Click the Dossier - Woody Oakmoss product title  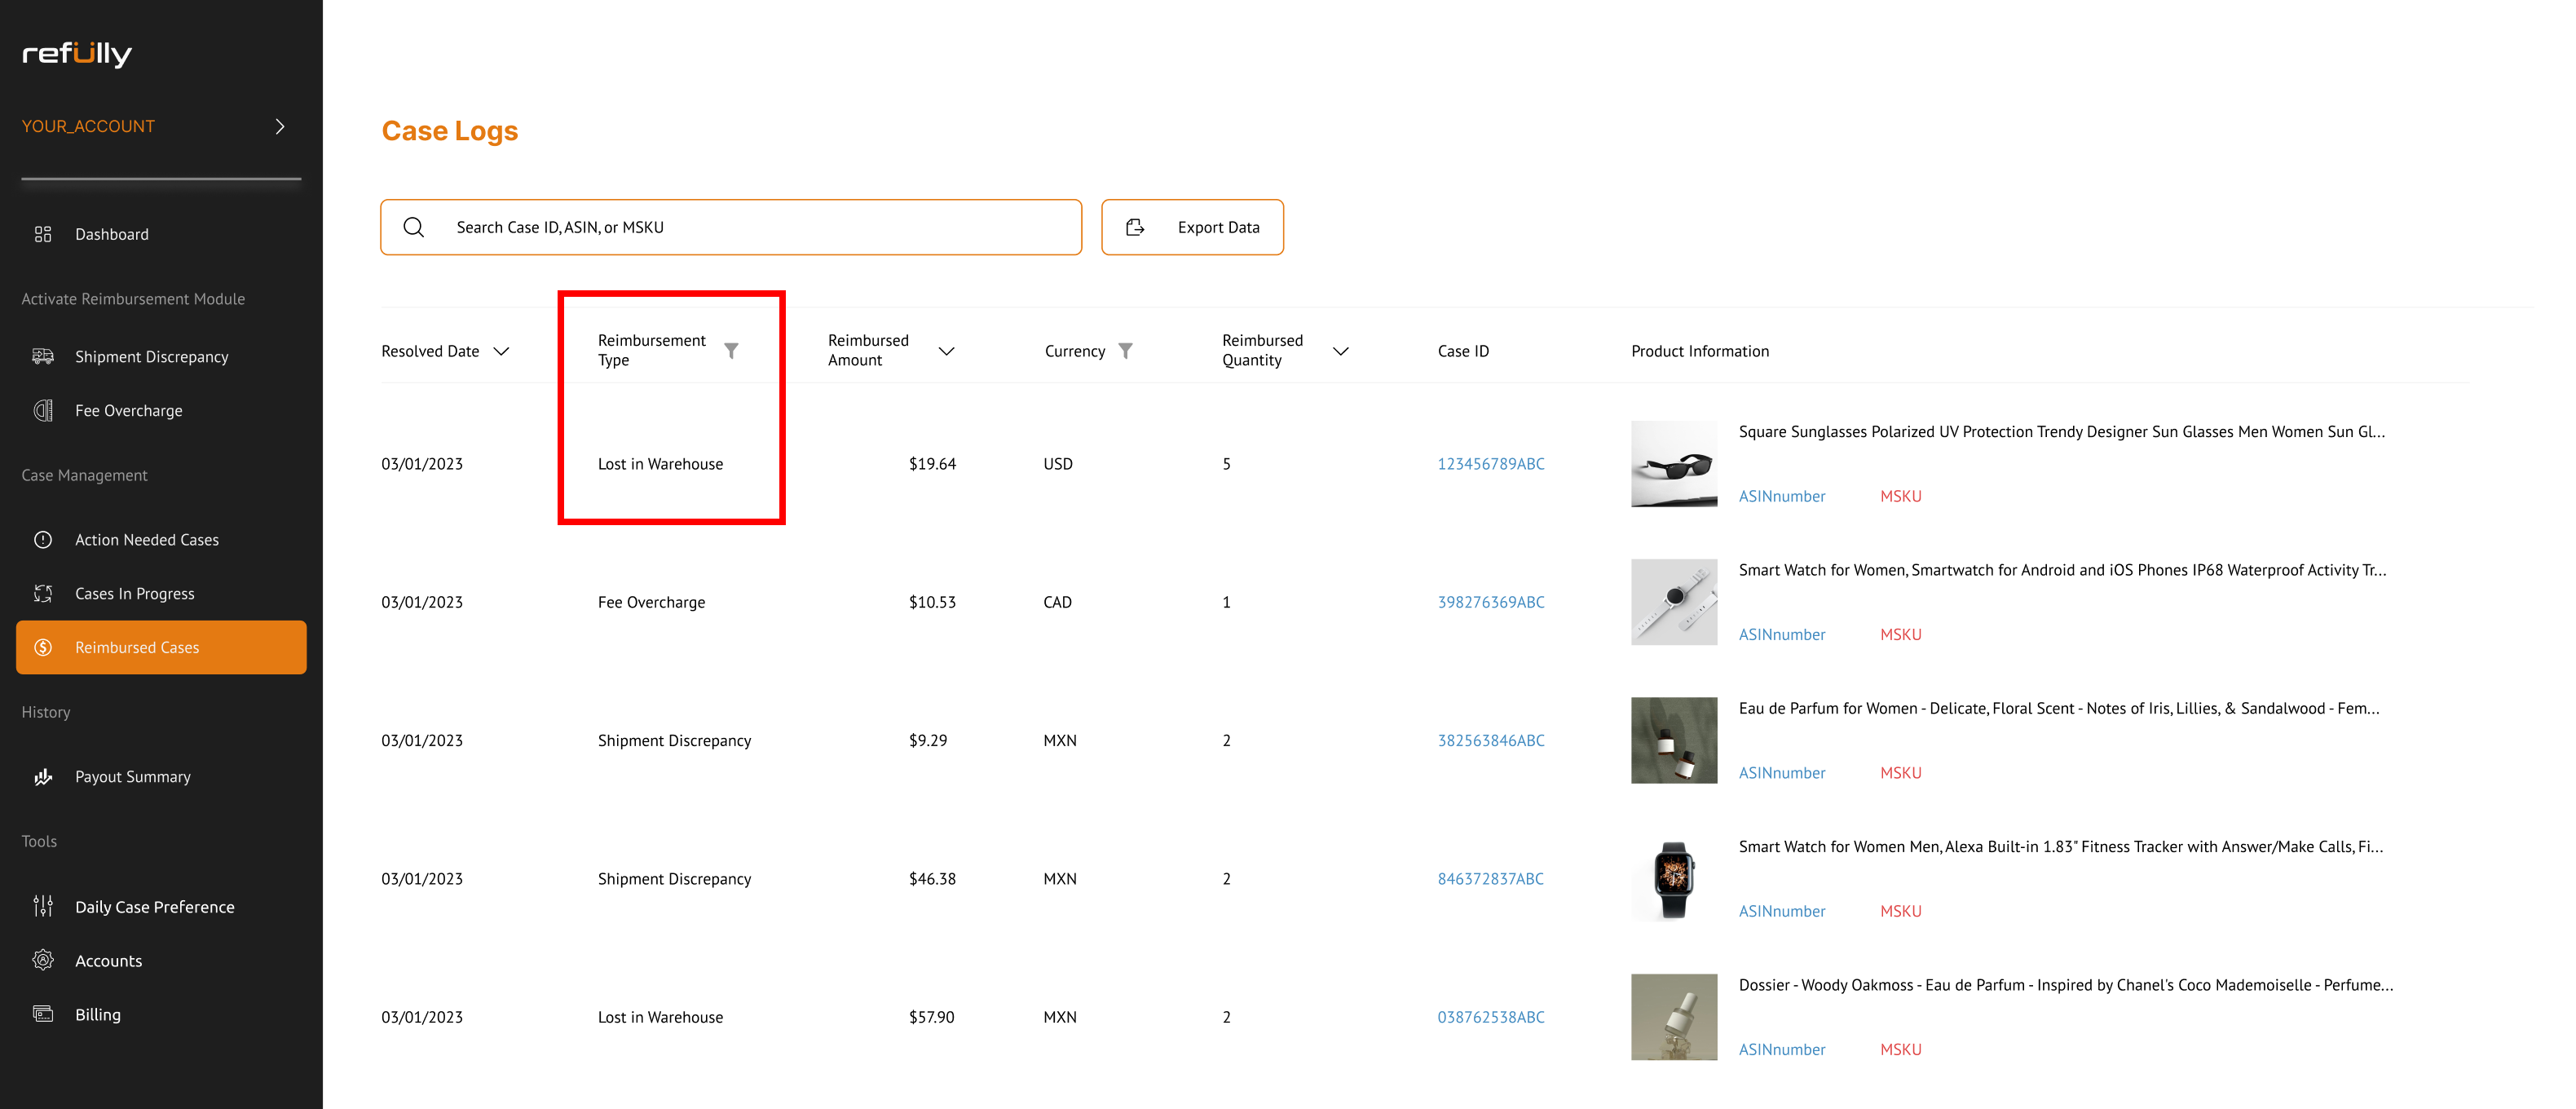(x=2066, y=985)
